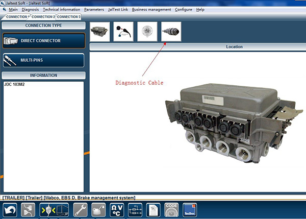Viewport: 306px width, 219px height.
Task: Click the back arrow icon in bottom toolbar
Action: (10, 210)
